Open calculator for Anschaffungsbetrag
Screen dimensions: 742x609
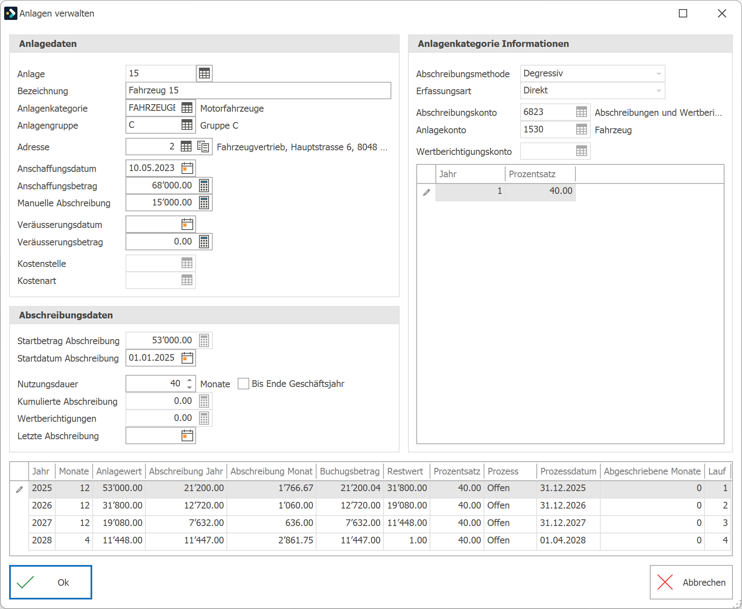coord(204,186)
